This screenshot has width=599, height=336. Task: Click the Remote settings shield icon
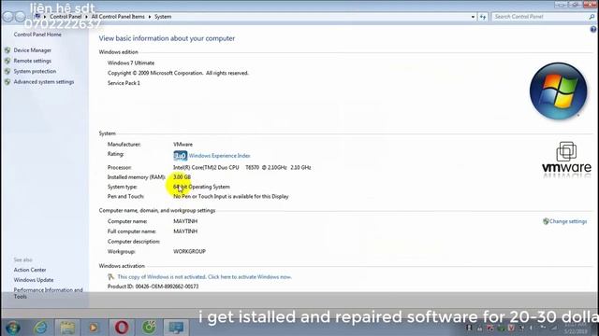pyautogui.click(x=7, y=61)
